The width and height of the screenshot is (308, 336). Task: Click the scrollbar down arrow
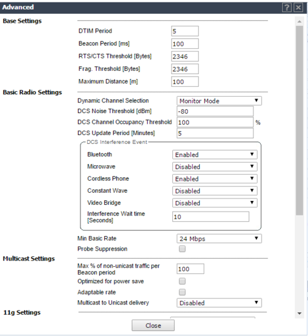point(299,313)
